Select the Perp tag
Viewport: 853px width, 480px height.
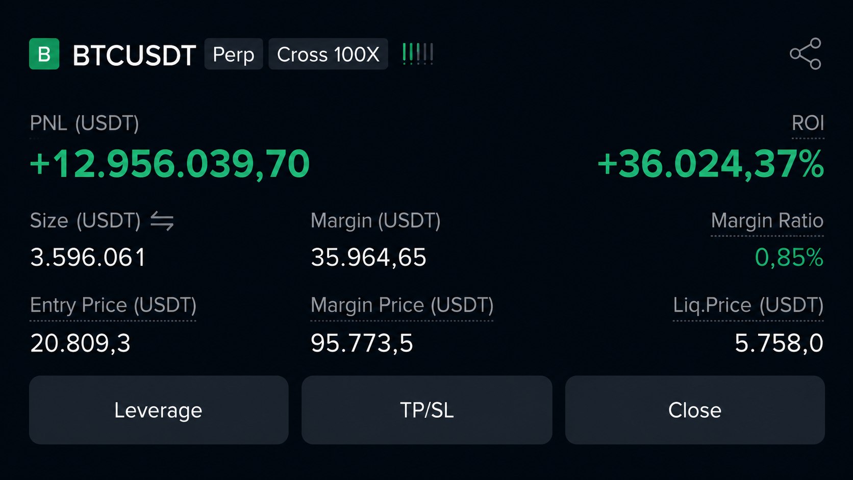pos(234,54)
